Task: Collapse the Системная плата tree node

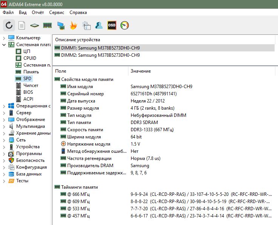Action: point(4,45)
